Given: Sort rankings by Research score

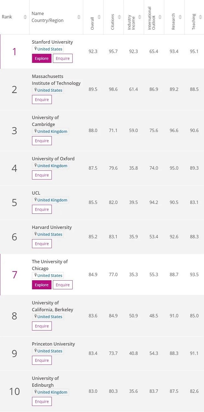Looking at the screenshot, I should (180, 17).
